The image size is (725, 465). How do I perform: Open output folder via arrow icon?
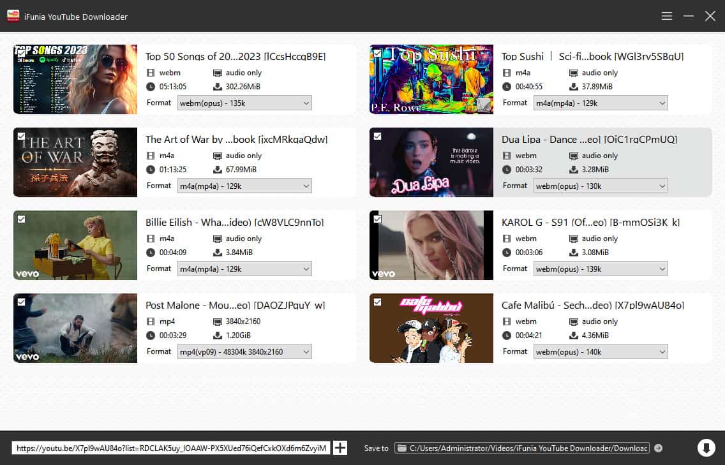click(x=659, y=448)
